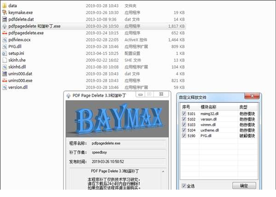Click the 破解模块 type for PYG.dll

[x=247, y=135]
